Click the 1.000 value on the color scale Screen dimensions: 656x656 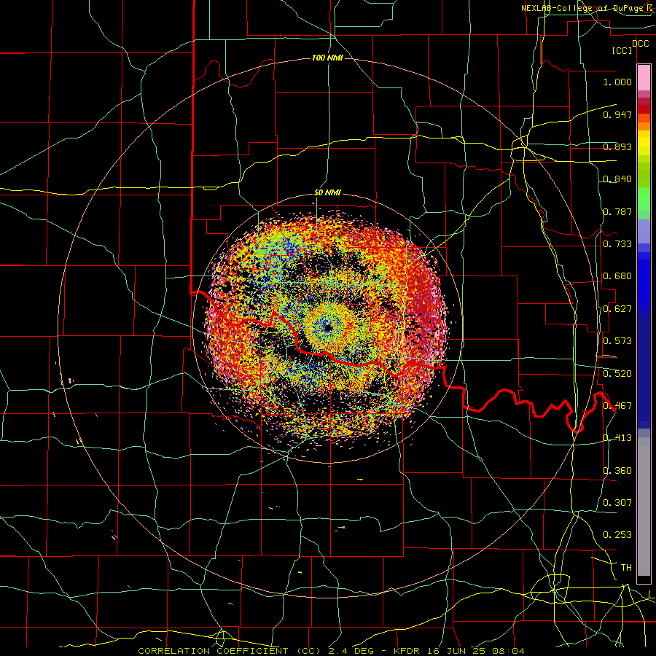click(617, 82)
